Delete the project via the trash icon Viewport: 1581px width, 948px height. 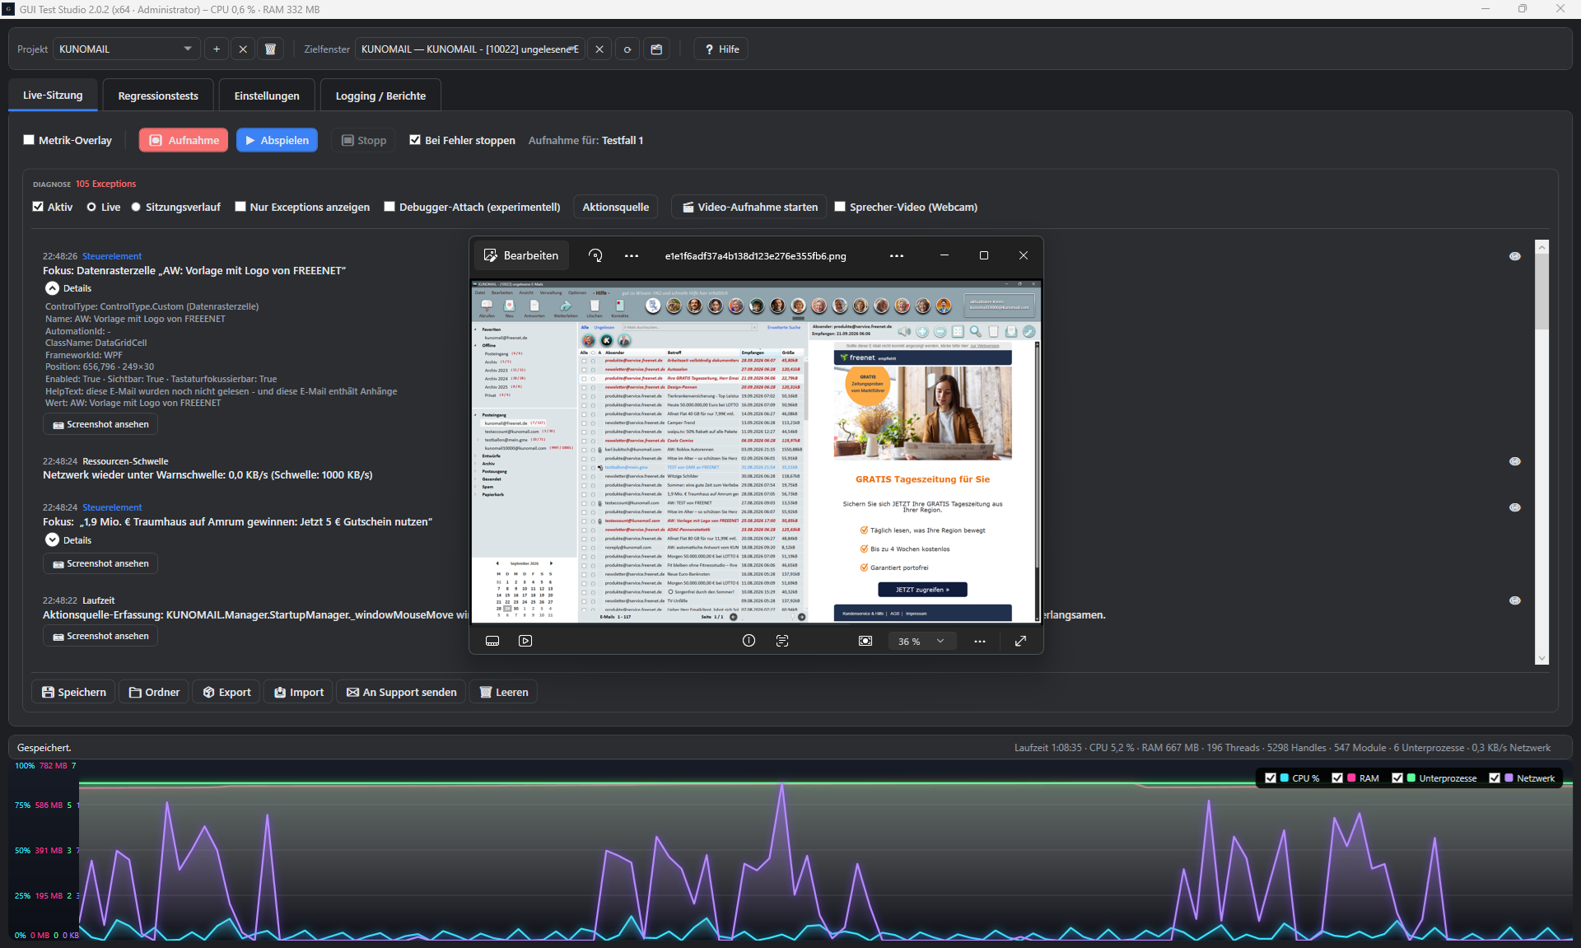[x=270, y=49]
